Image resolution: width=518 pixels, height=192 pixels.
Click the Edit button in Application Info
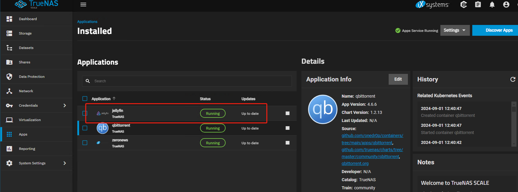pos(398,79)
